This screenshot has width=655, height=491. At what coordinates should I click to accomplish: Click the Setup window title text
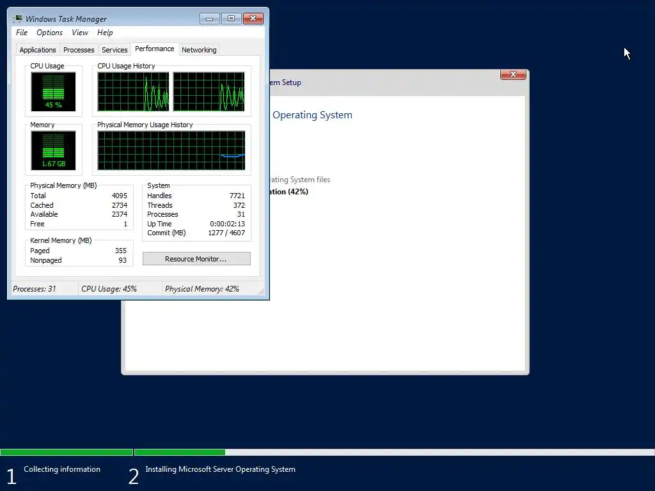tap(286, 82)
